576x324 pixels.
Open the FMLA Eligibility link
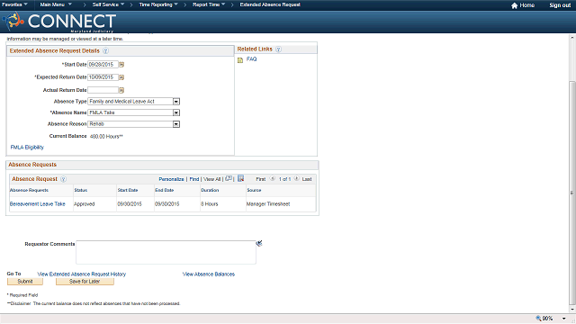point(27,148)
